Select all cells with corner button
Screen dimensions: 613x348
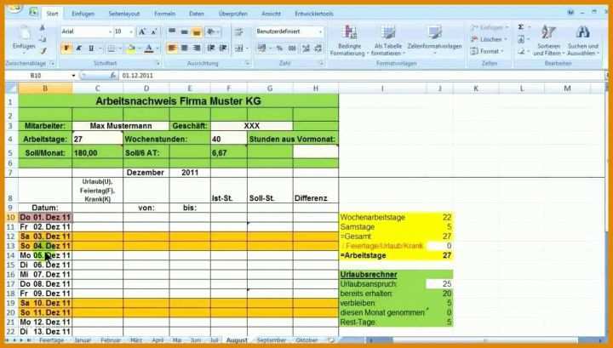tap(11, 88)
